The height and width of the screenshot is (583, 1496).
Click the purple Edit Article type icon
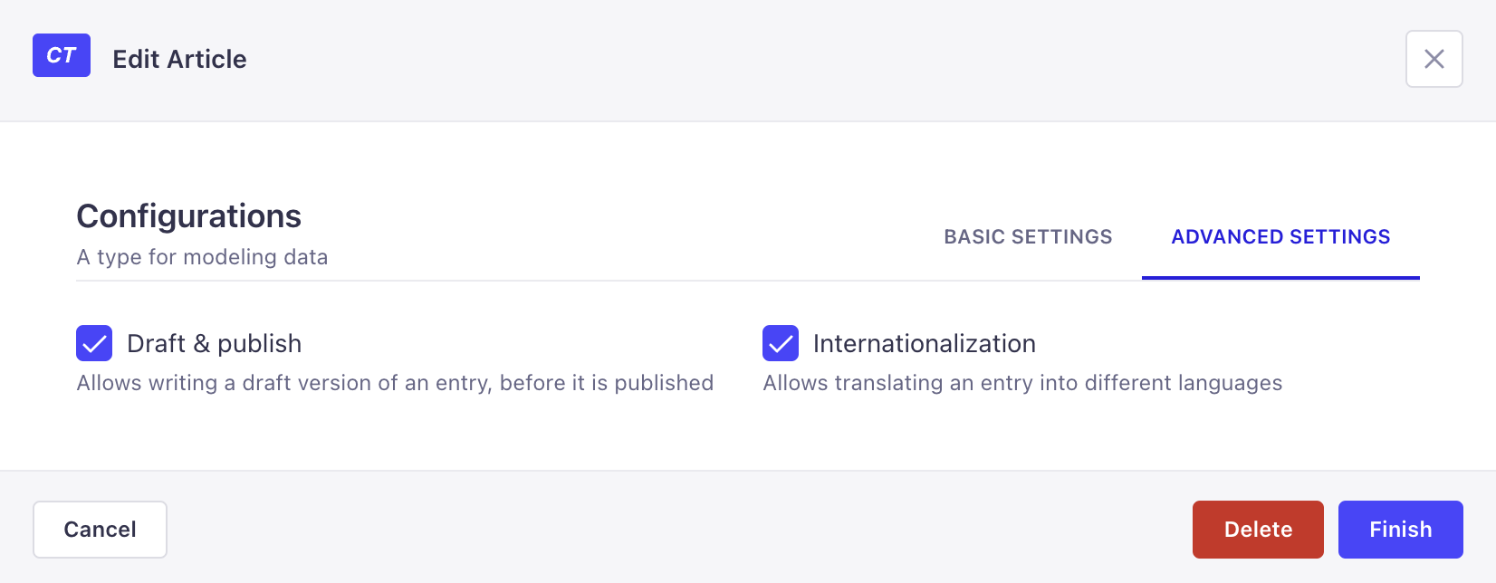point(61,55)
